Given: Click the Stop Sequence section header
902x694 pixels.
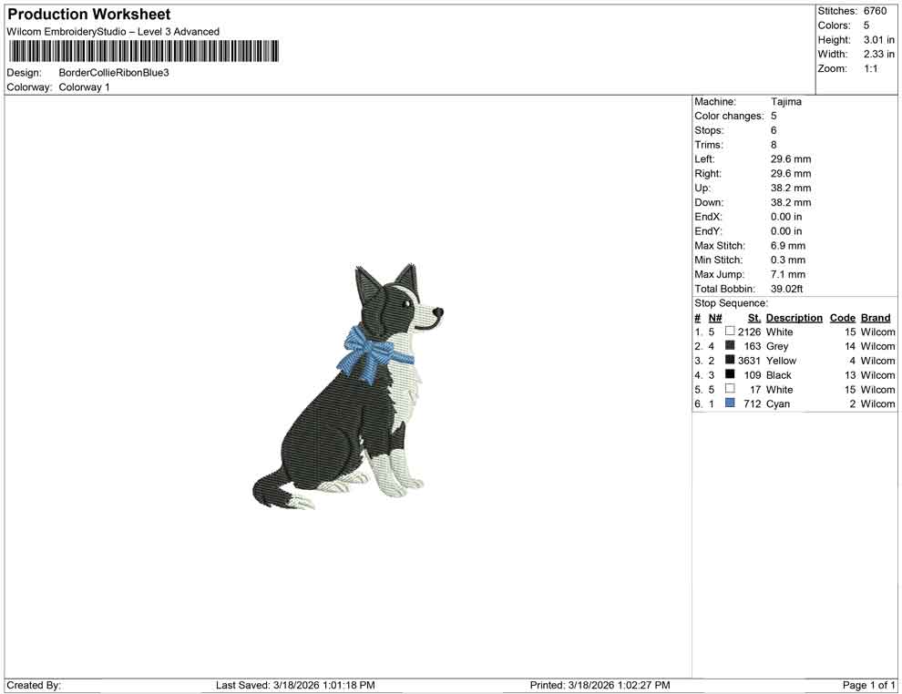Looking at the screenshot, I should (x=731, y=302).
